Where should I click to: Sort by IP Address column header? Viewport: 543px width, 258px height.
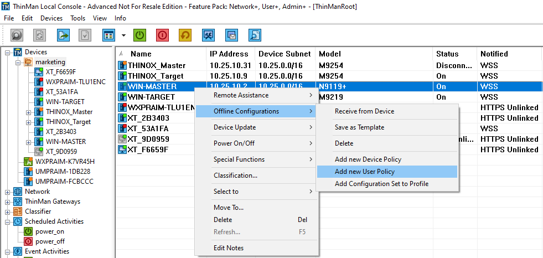229,54
